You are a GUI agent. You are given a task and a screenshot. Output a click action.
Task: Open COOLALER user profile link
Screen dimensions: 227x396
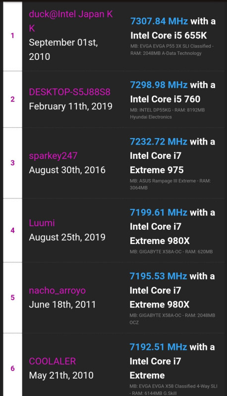pos(53,361)
